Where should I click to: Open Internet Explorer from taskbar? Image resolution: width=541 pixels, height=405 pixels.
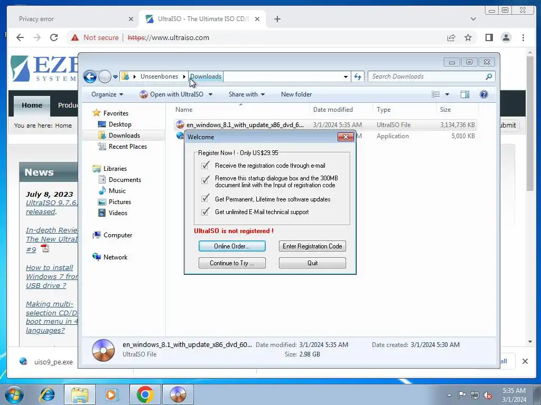tap(47, 394)
